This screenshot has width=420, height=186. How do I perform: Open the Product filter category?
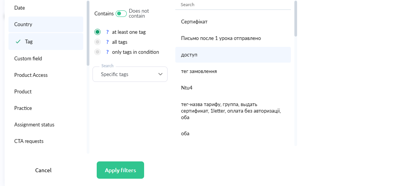[46, 92]
